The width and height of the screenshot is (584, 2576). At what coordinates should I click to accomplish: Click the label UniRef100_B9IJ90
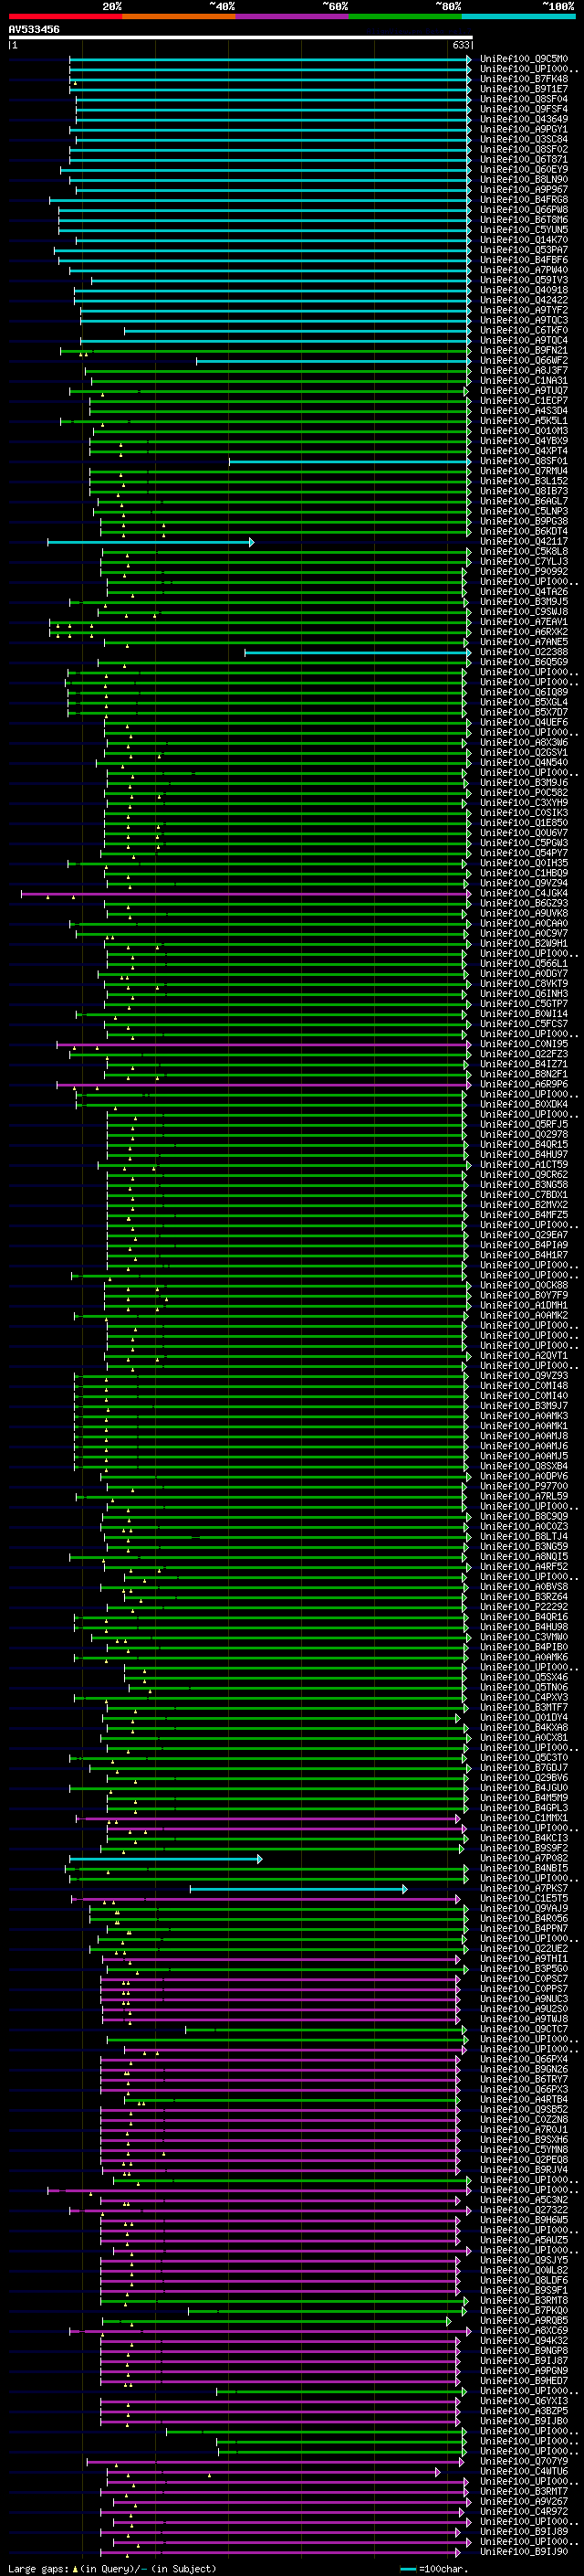[524, 2552]
